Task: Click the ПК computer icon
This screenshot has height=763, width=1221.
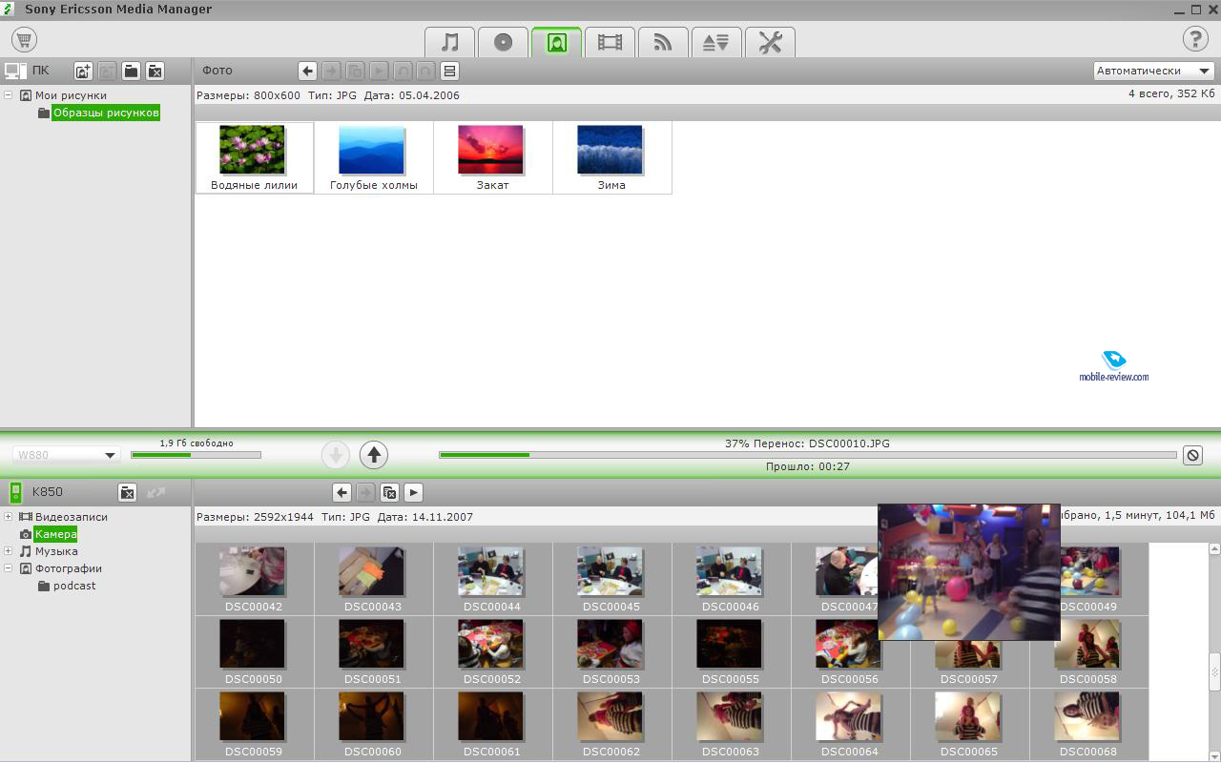Action: (15, 71)
